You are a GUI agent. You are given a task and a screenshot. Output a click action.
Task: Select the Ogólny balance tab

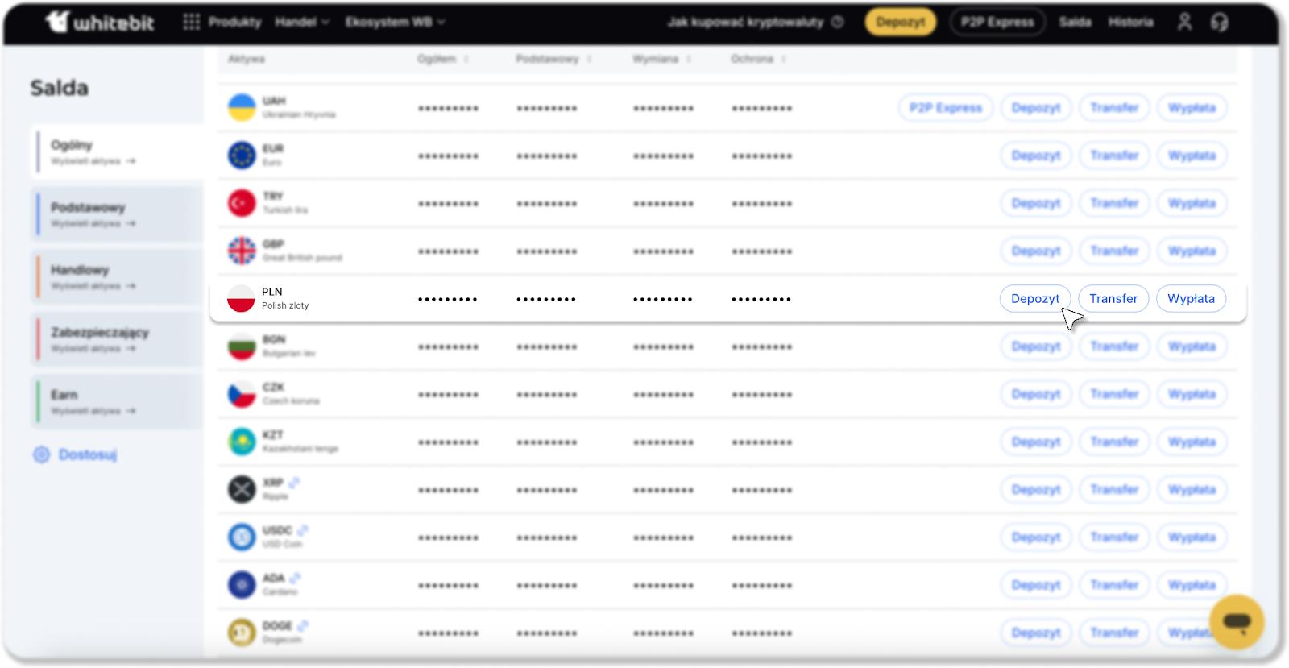(117, 151)
